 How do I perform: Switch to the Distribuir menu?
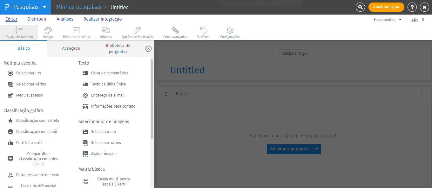[37, 19]
